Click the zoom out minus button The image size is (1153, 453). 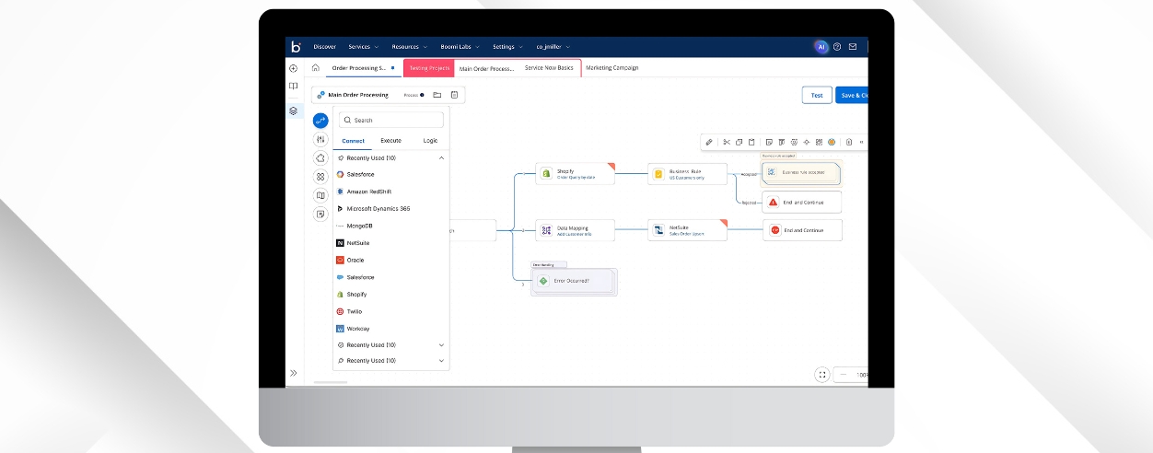pyautogui.click(x=844, y=375)
